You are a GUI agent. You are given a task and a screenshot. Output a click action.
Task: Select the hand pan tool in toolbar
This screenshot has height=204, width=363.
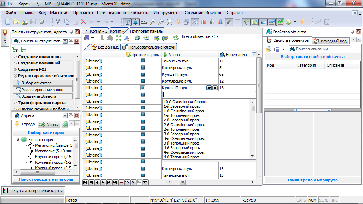point(178,22)
